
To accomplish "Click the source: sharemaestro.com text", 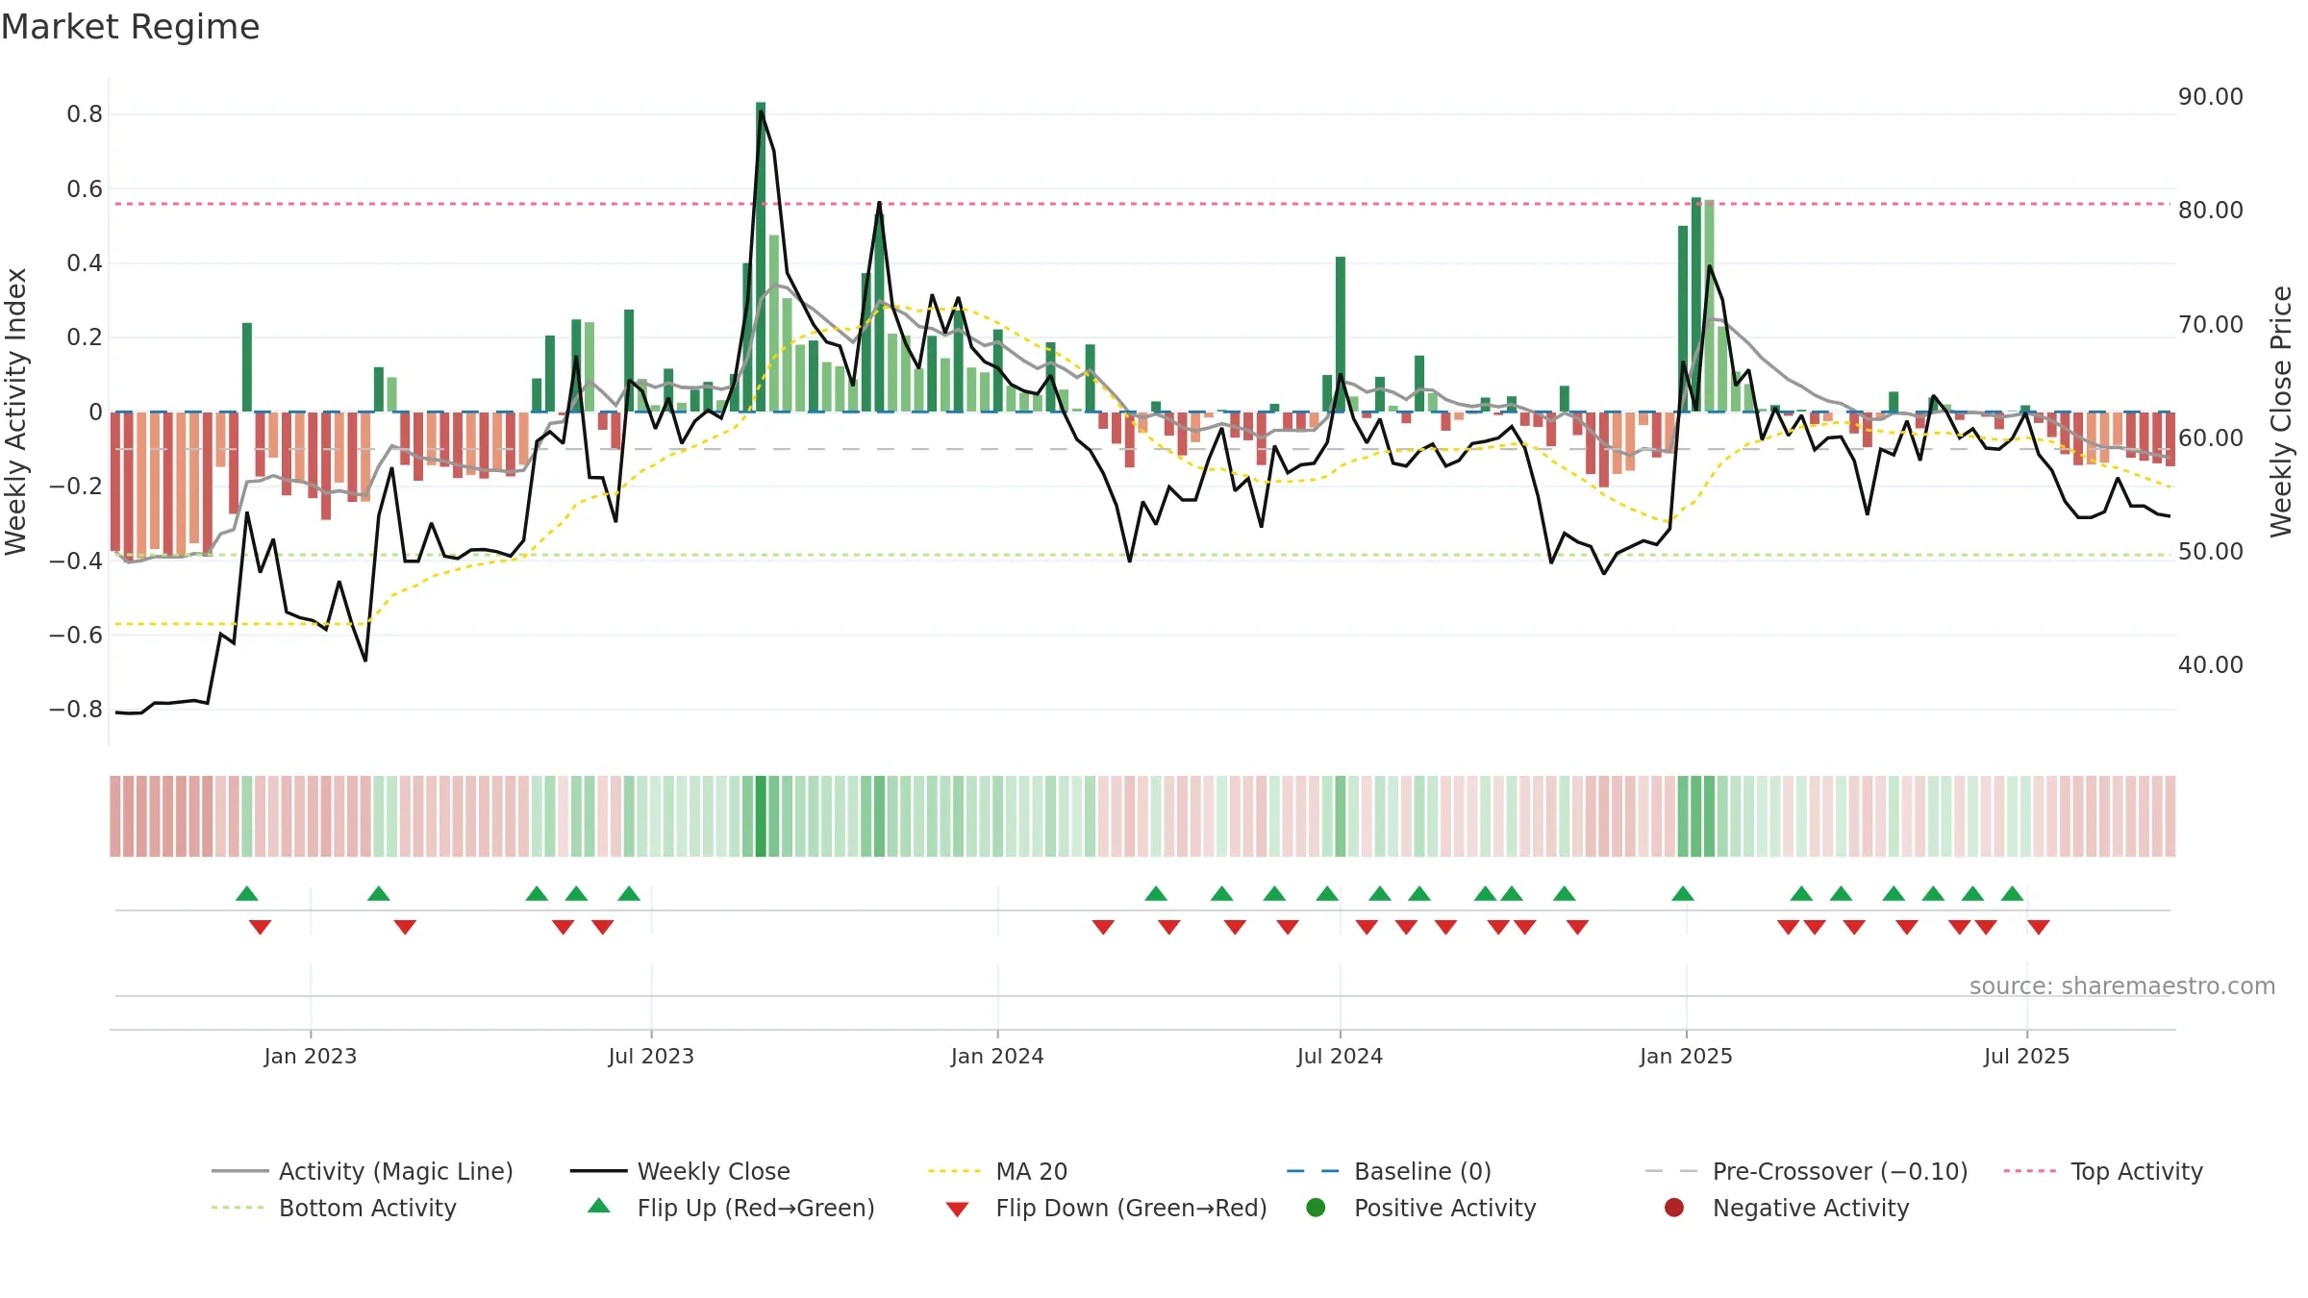I will click(2122, 986).
